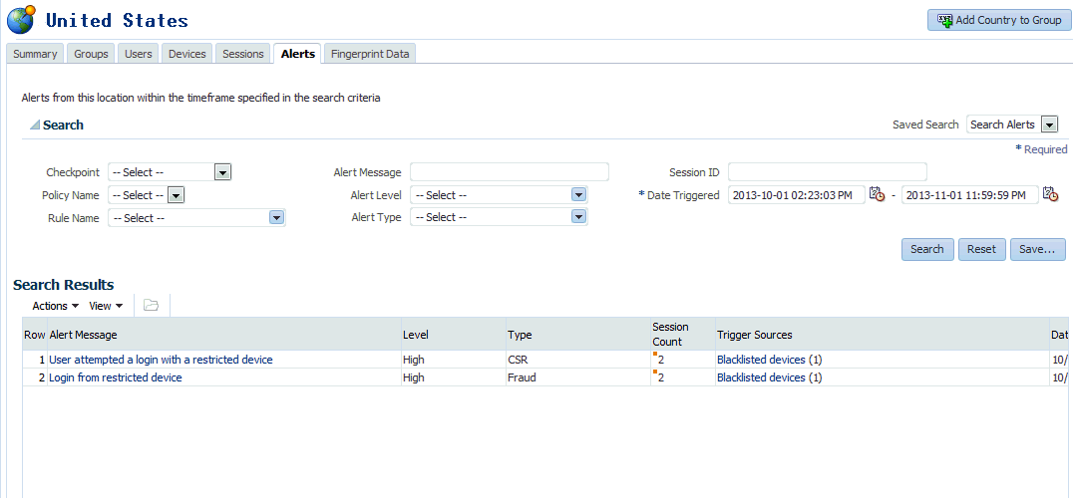The height and width of the screenshot is (498, 1073).
Task: Open the Alert Type dropdown
Action: 579,216
